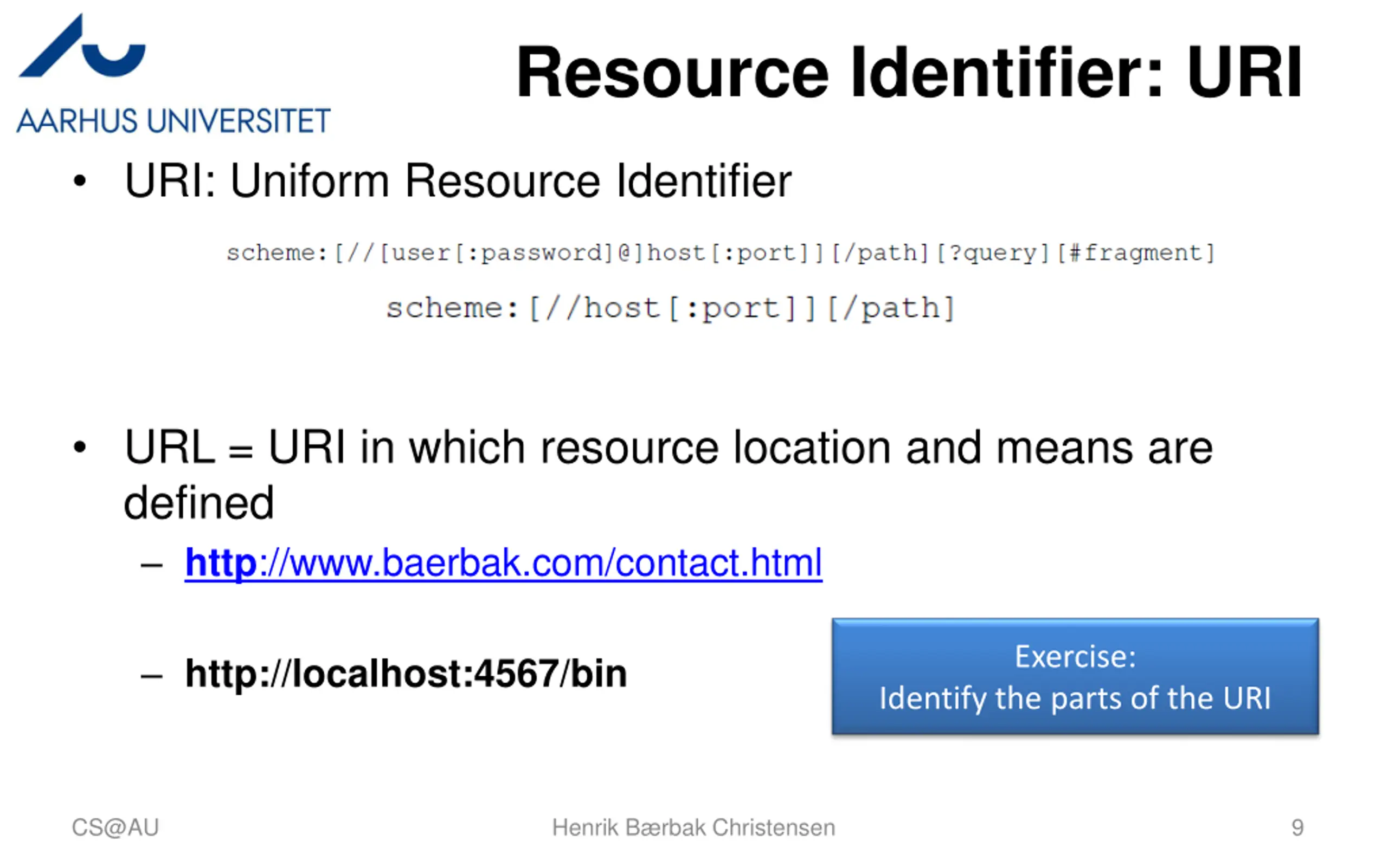1388x867 pixels.
Task: Click the footer author 'Henrik Bærbak Christensen'
Action: point(693,827)
